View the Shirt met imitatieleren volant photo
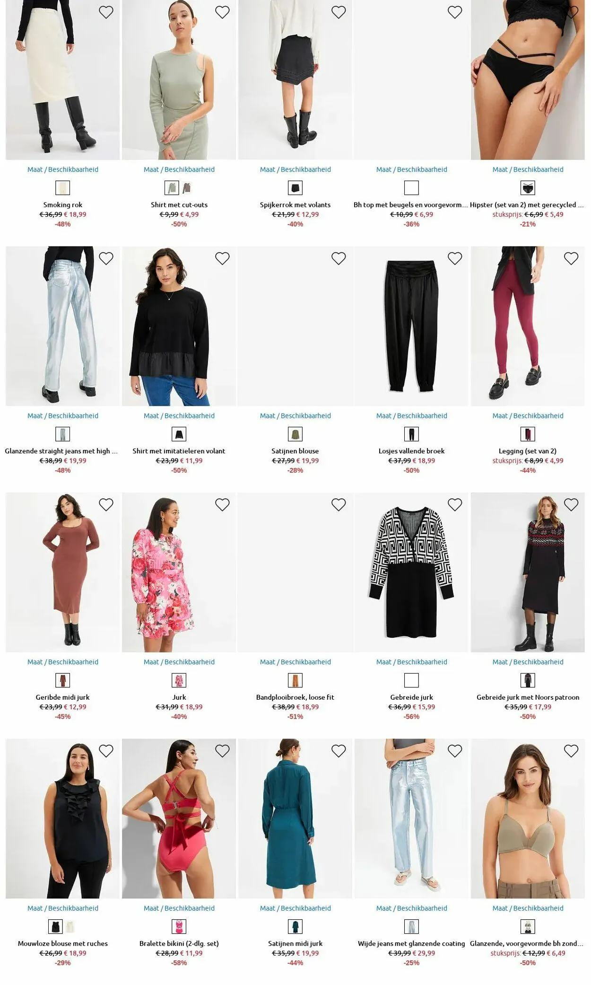Screen dimensions: 591x985 click(179, 326)
